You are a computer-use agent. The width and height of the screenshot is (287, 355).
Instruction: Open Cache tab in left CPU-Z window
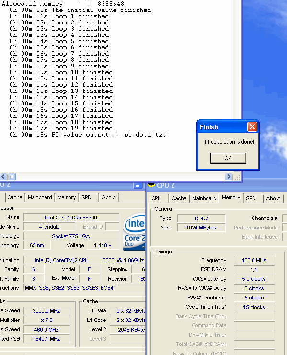(15, 197)
